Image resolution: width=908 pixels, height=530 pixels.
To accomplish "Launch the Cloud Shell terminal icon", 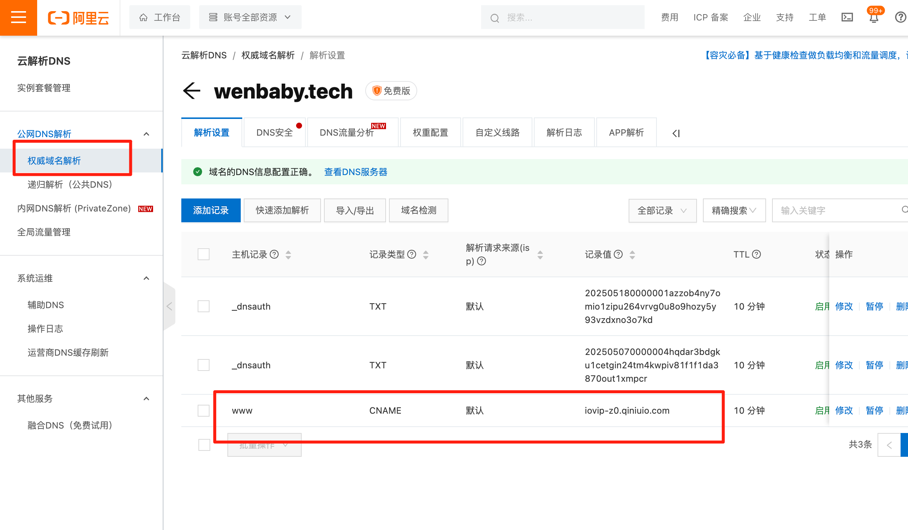I will (x=847, y=17).
